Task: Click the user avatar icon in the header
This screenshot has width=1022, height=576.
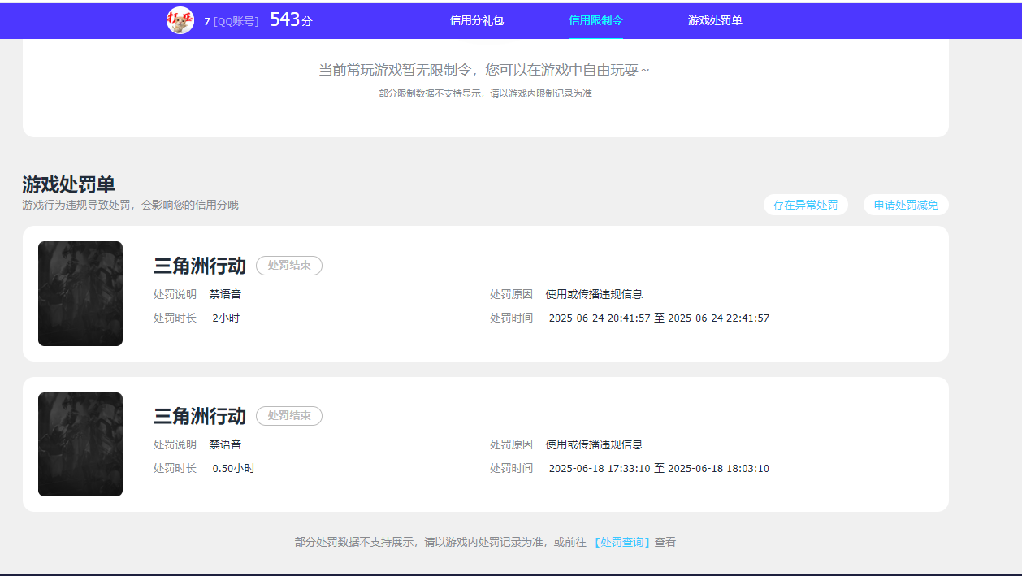Action: pyautogui.click(x=180, y=19)
